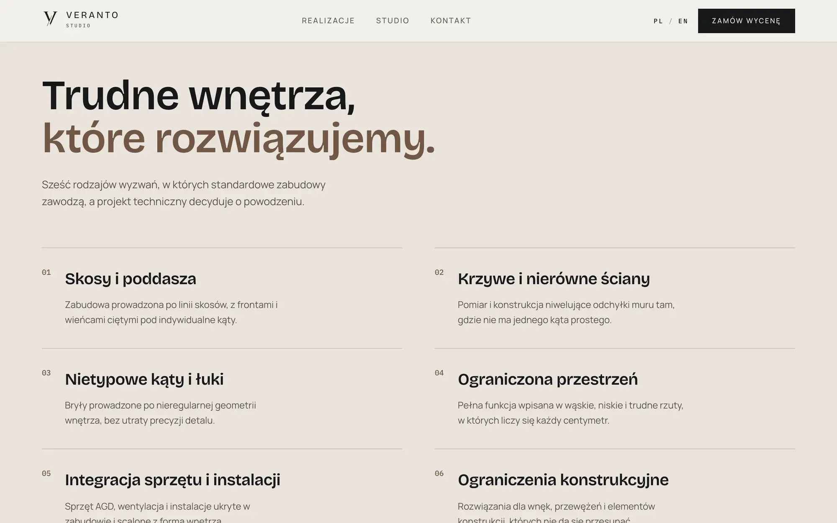Screen dimensions: 837x523
Task: Switch language to EN
Action: [x=683, y=21]
